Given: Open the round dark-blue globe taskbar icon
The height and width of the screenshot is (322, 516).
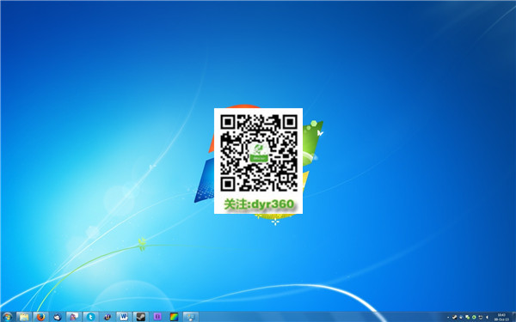Looking at the screenshot, I should (107, 317).
